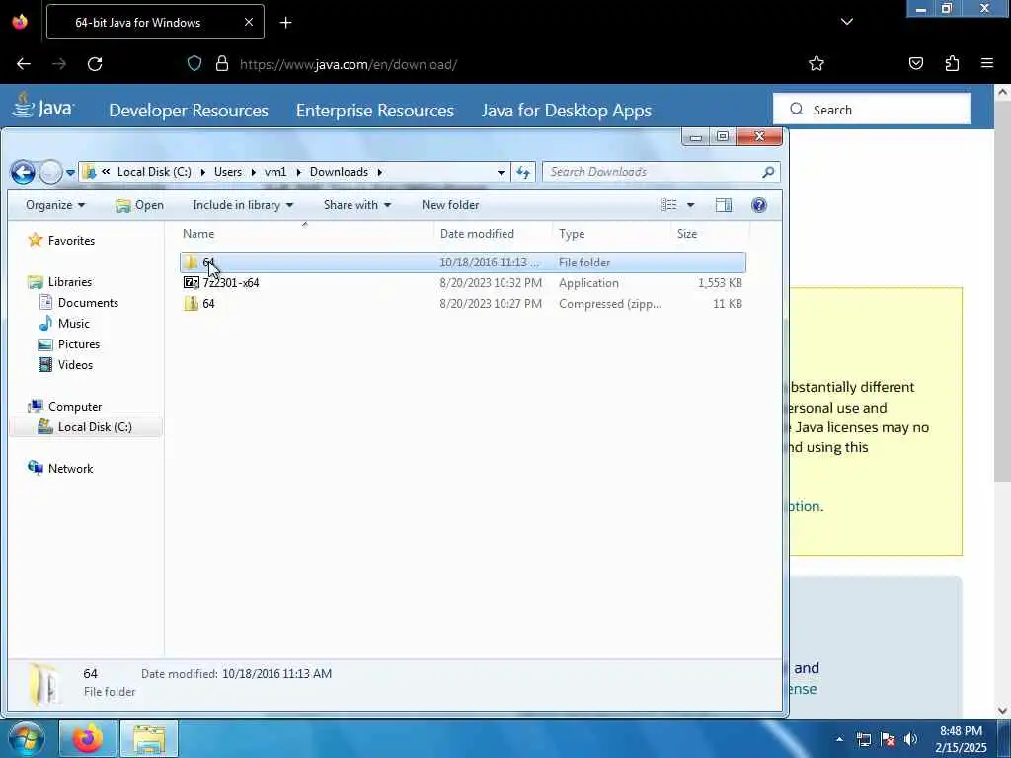The width and height of the screenshot is (1011, 758).
Task: Refresh the Downloads folder view
Action: point(523,172)
